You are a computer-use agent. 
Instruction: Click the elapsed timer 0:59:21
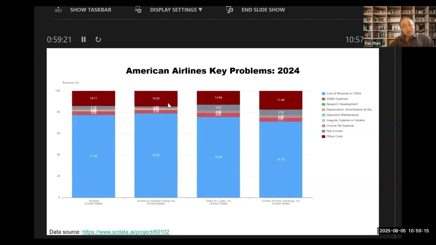click(59, 39)
